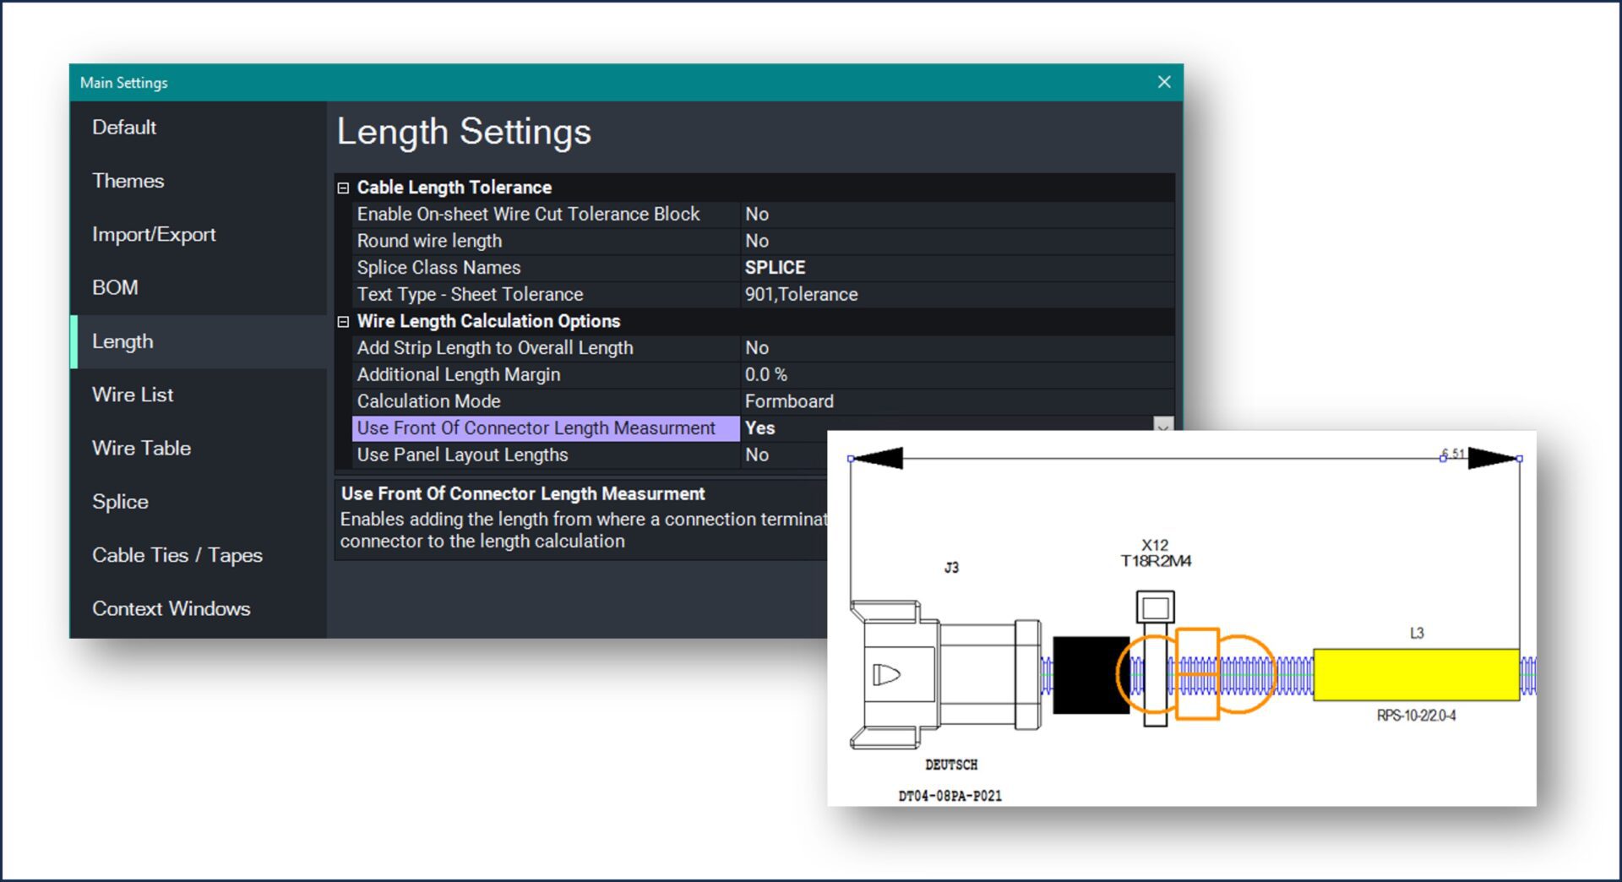The height and width of the screenshot is (882, 1622).
Task: Open the Wire Table settings section
Action: (x=141, y=448)
